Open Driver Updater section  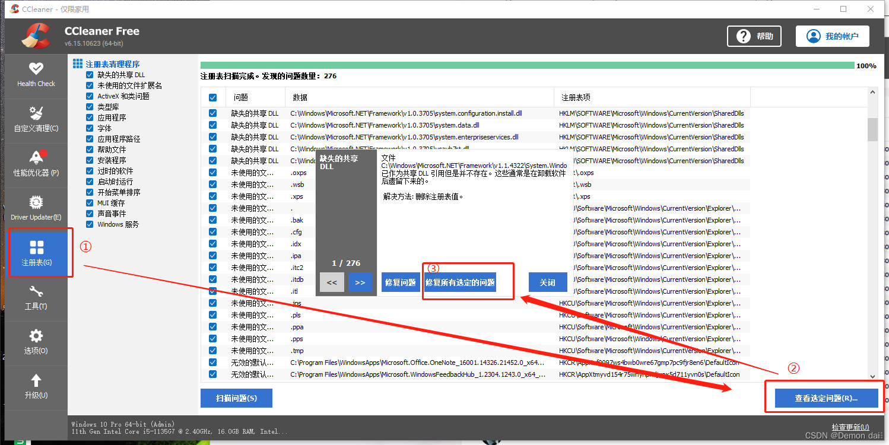pos(36,208)
